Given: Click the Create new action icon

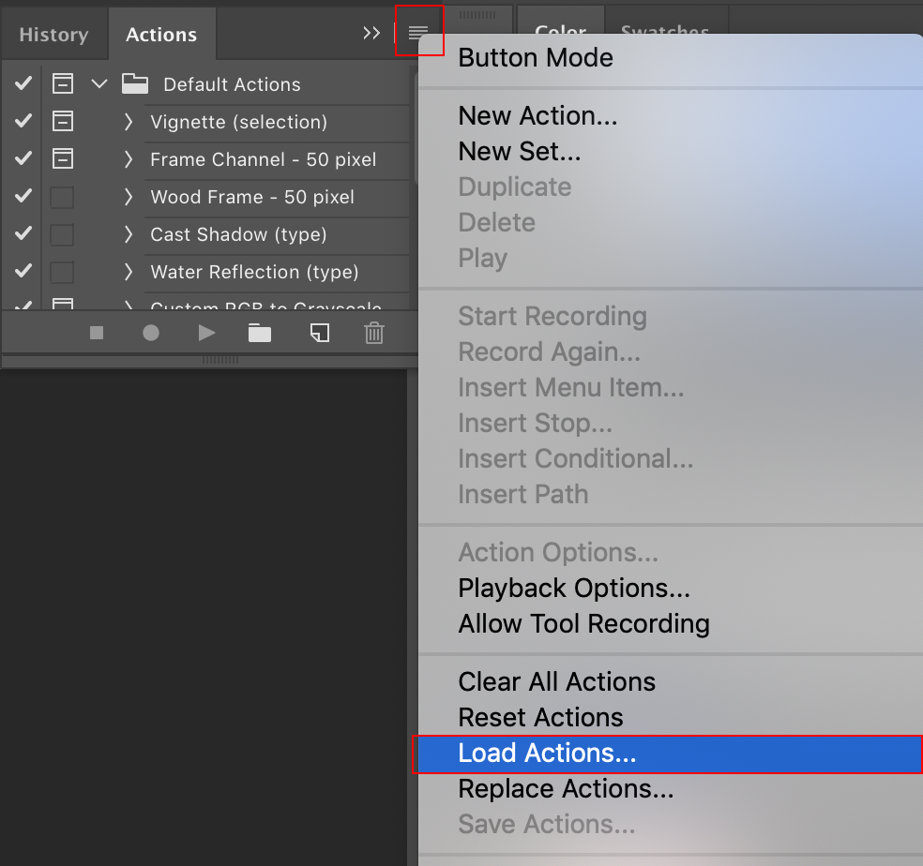Looking at the screenshot, I should coord(319,333).
